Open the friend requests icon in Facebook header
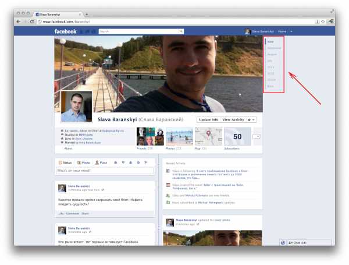Image resolution: width=349 pixels, height=265 pixels. [x=81, y=31]
